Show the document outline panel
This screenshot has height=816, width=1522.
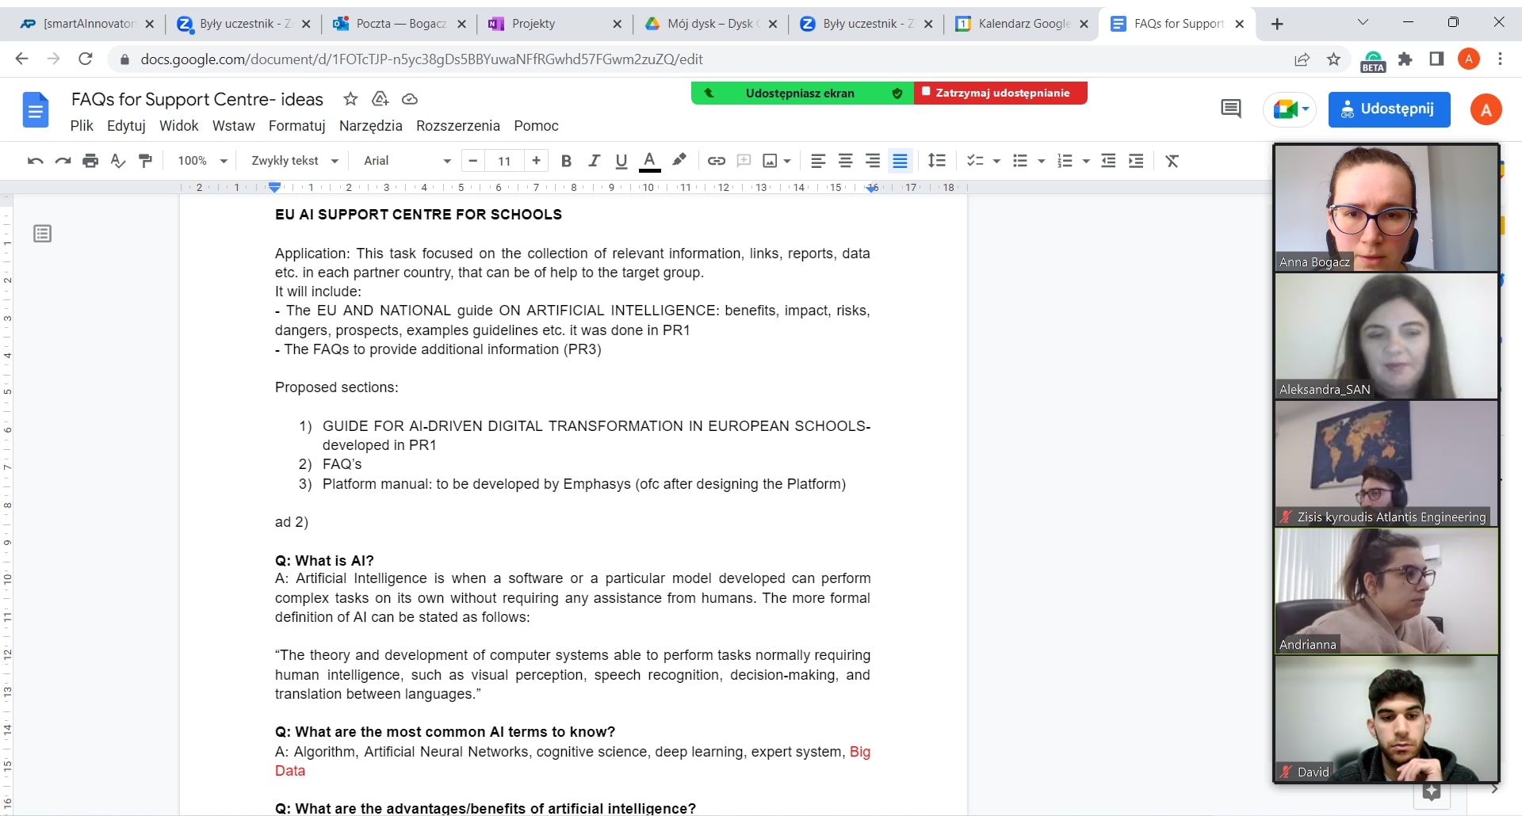point(43,234)
